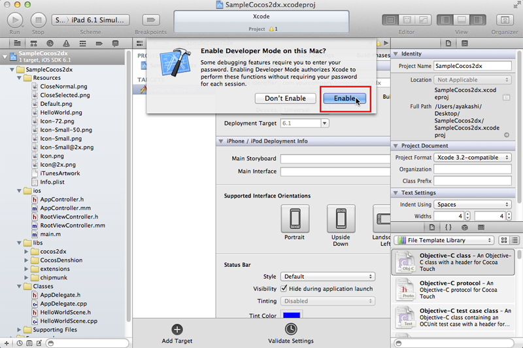Select the Standard editor icon
523x348 pixels.
coord(390,20)
